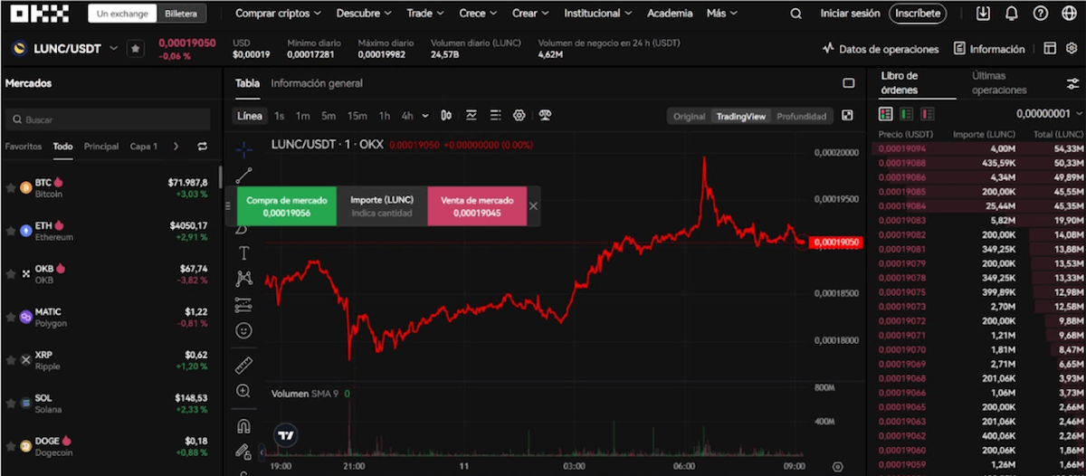1086x476 pixels.
Task: Open the search magnifier in top bar
Action: click(x=795, y=14)
